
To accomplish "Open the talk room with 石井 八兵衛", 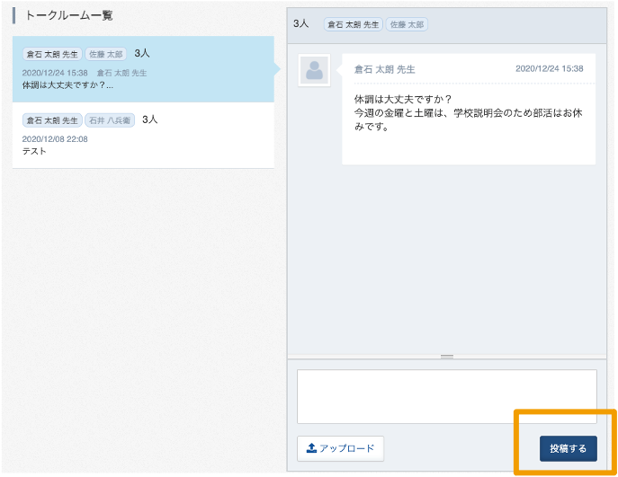I will pyautogui.click(x=143, y=136).
